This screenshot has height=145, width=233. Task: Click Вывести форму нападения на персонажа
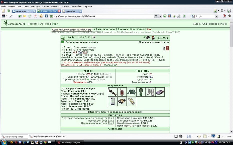coord(115,112)
